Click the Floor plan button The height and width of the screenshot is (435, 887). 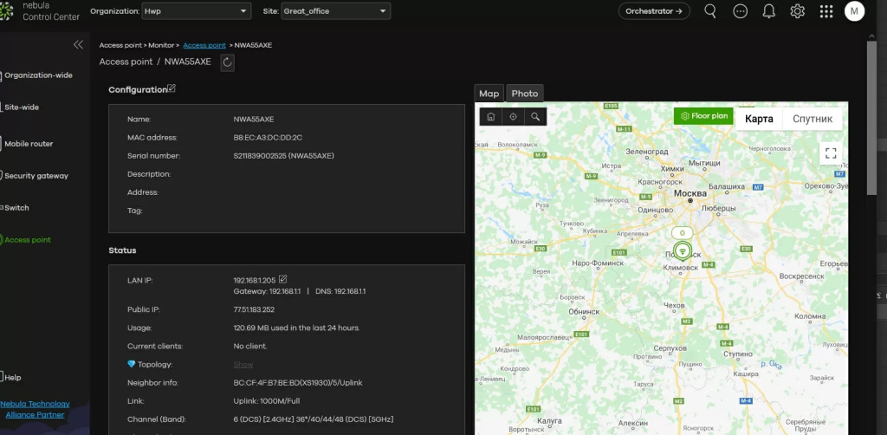[704, 116]
